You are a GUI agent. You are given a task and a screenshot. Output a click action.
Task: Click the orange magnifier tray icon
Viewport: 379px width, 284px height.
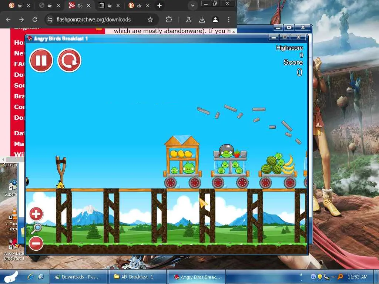point(340,277)
